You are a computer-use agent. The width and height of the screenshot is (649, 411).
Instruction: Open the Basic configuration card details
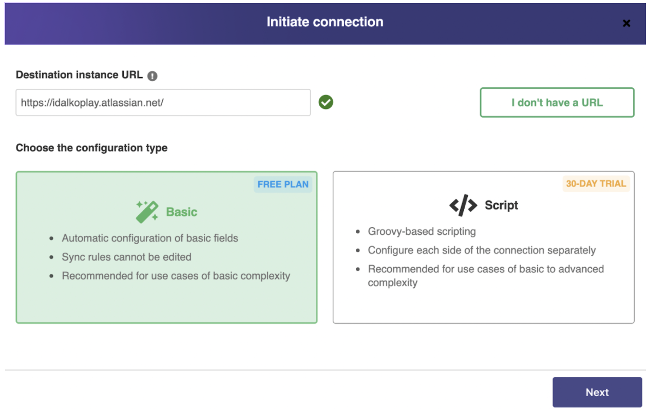166,247
